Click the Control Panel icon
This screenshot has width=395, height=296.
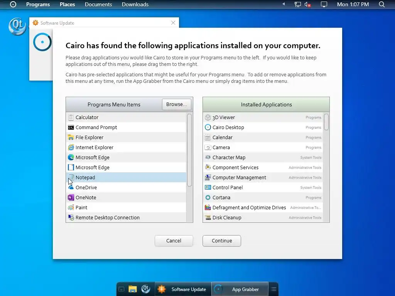click(x=208, y=188)
